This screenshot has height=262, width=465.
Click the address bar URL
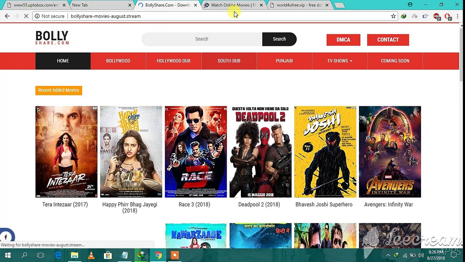(x=106, y=16)
